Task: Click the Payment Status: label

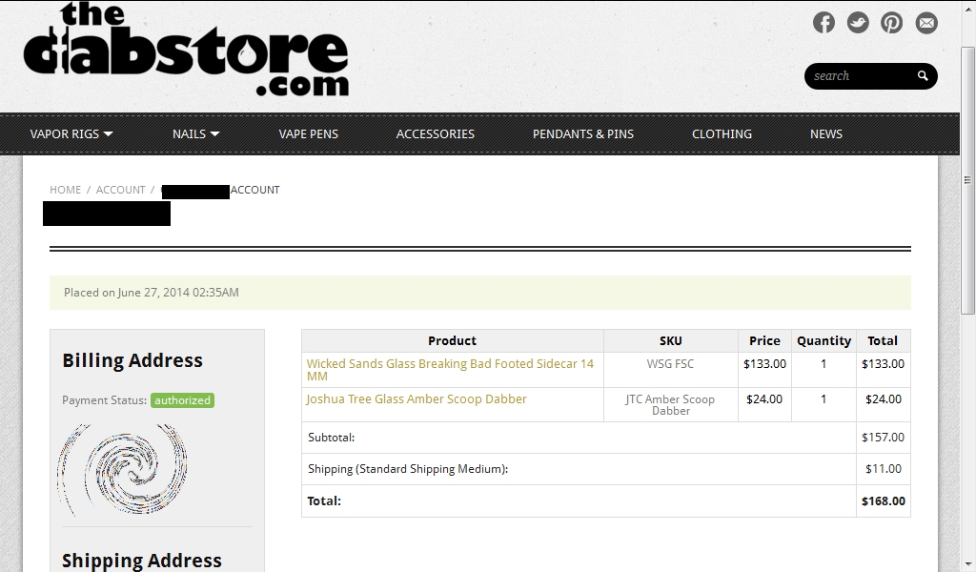Action: 105,400
